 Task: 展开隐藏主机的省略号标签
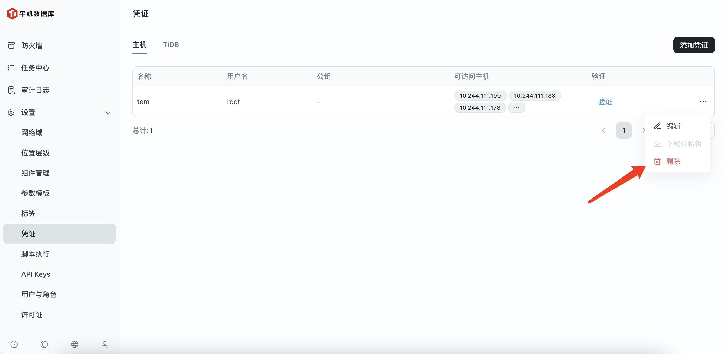(x=517, y=107)
